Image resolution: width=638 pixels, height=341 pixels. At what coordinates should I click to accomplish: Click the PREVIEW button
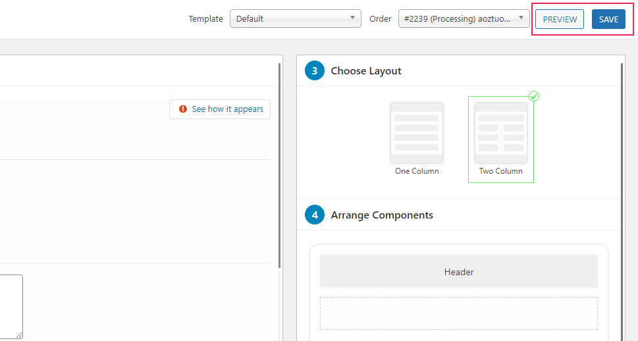tap(560, 19)
